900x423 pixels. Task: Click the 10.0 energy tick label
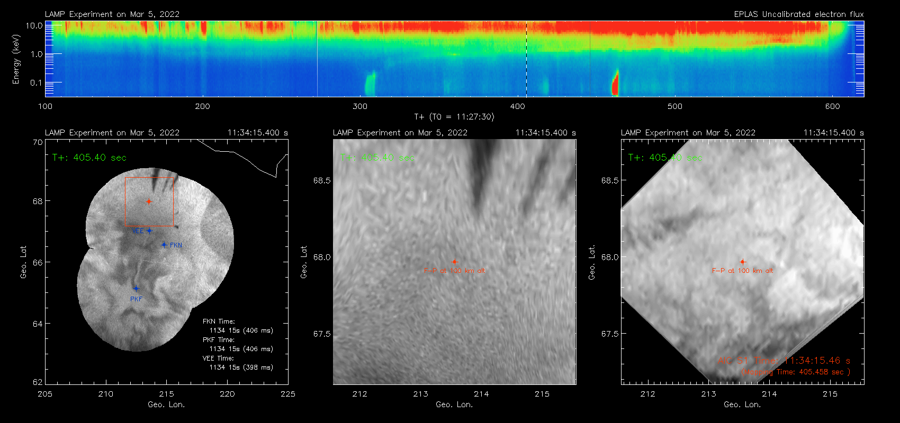pos(34,25)
